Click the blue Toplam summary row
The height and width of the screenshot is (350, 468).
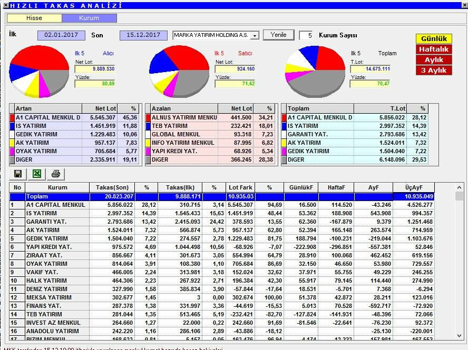pos(222,196)
